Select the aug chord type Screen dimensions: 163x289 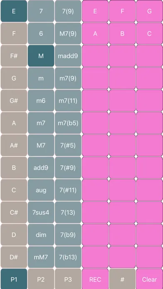click(x=41, y=190)
